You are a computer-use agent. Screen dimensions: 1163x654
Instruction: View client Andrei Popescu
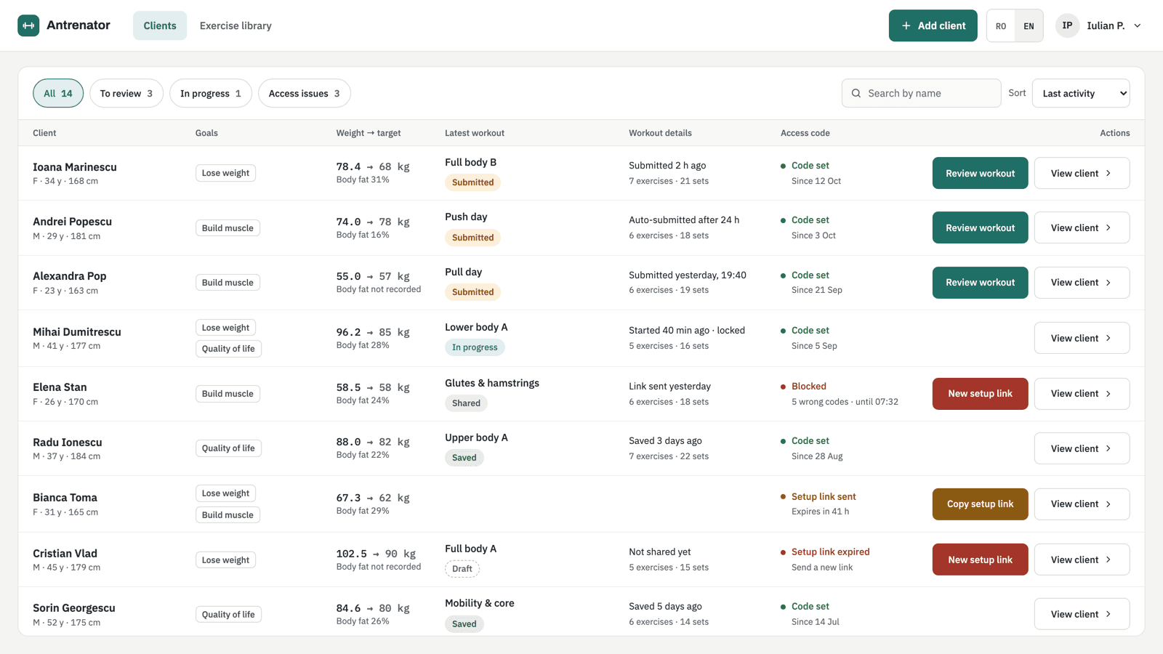pyautogui.click(x=1082, y=227)
